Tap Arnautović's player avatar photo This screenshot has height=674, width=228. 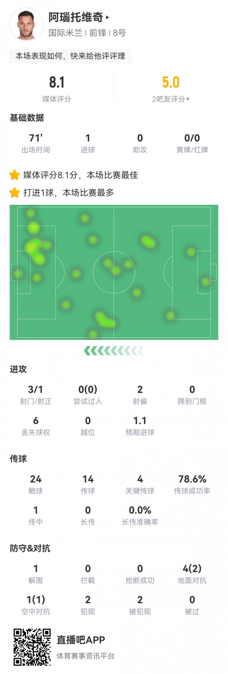[x=26, y=25]
